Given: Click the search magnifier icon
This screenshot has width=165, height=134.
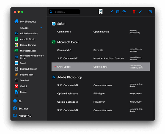Looking at the screenshot, I should (51, 12).
